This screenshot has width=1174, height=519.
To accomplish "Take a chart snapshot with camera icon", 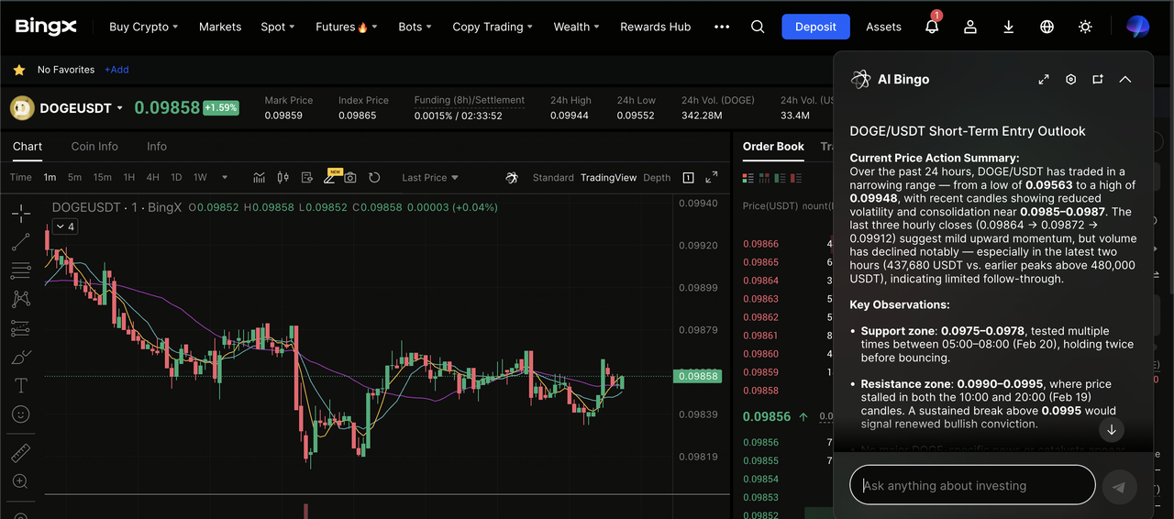I will pos(350,178).
